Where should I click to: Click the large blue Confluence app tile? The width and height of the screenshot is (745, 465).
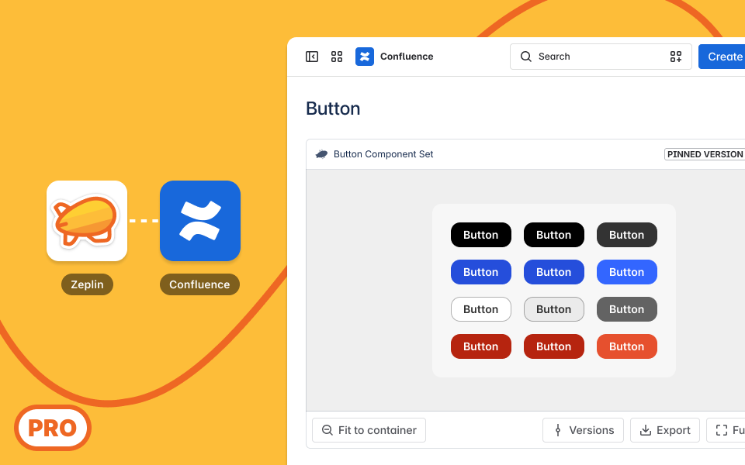click(x=200, y=221)
